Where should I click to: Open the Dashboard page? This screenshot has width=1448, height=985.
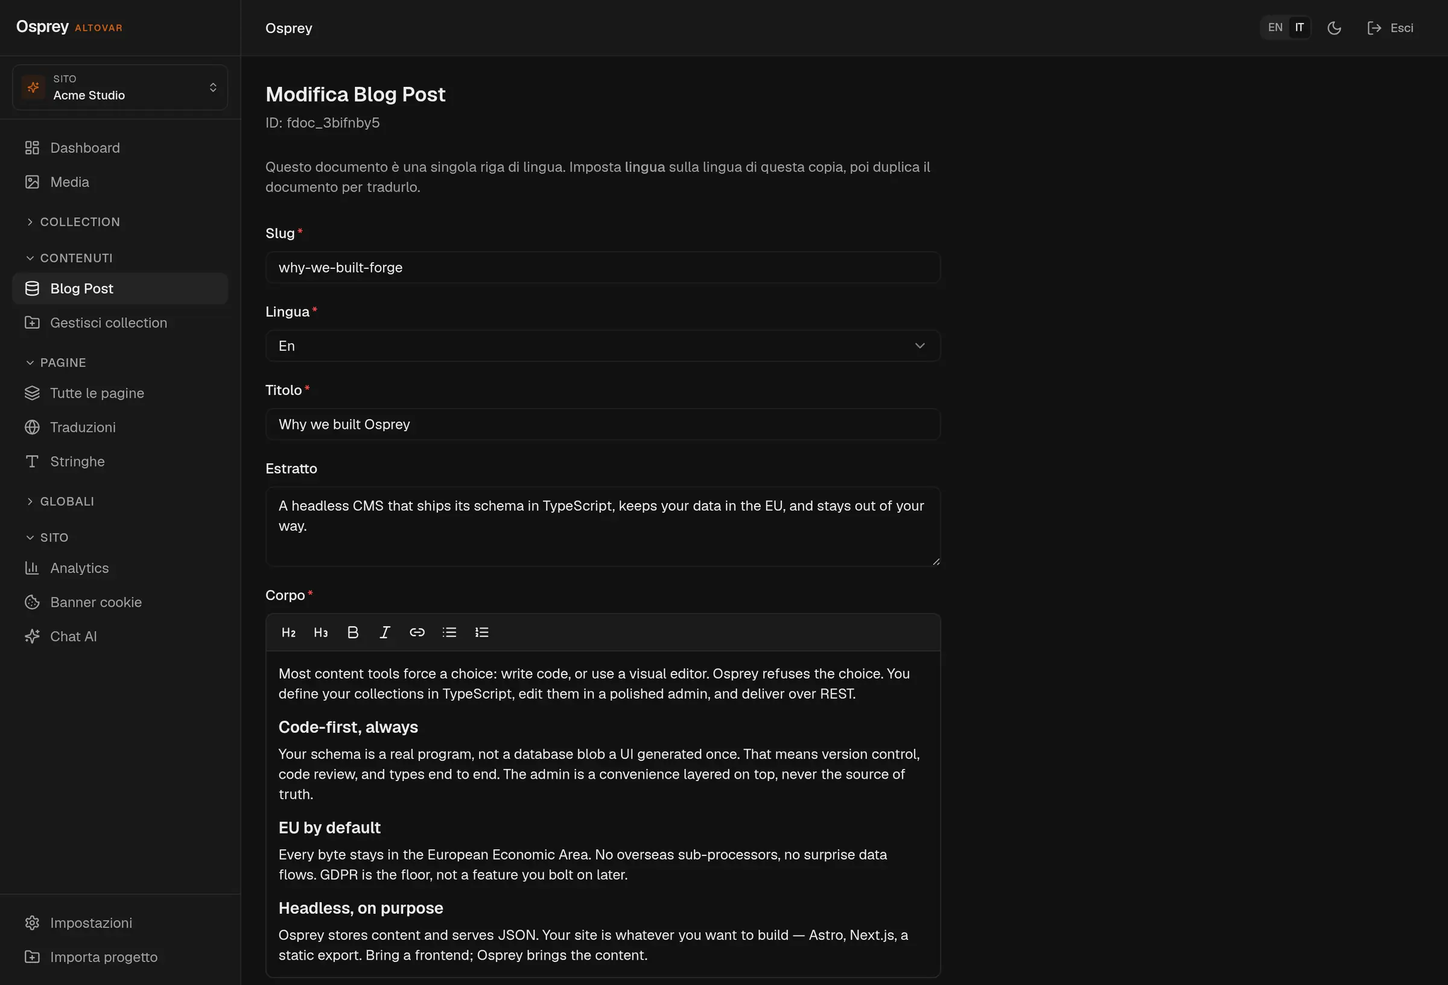(119, 148)
